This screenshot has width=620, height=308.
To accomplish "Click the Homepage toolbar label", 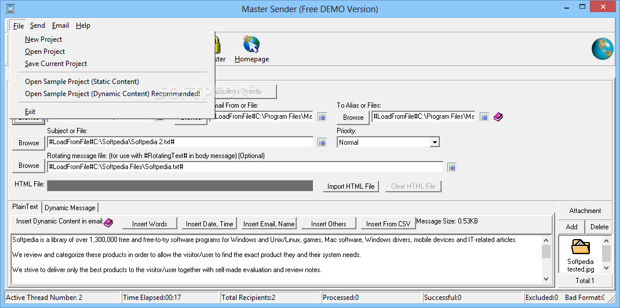I will tap(252, 59).
